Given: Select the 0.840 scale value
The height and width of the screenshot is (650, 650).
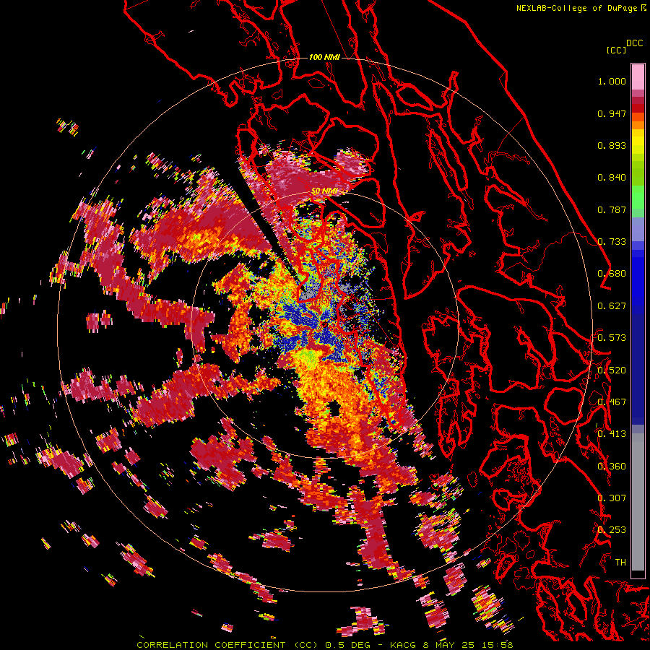Looking at the screenshot, I should point(612,178).
